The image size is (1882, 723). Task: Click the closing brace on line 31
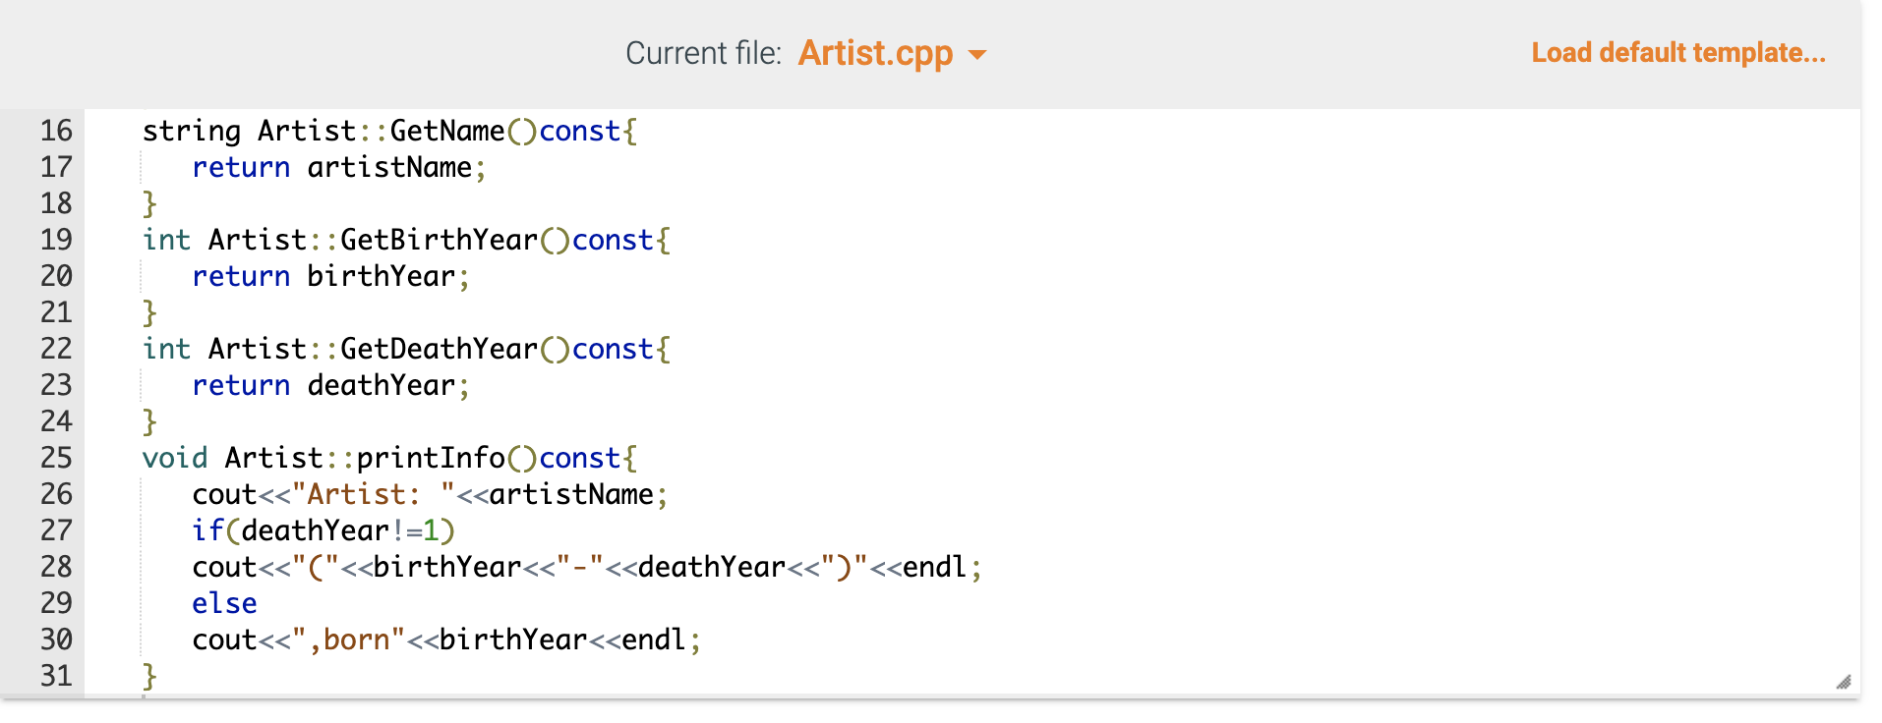149,677
